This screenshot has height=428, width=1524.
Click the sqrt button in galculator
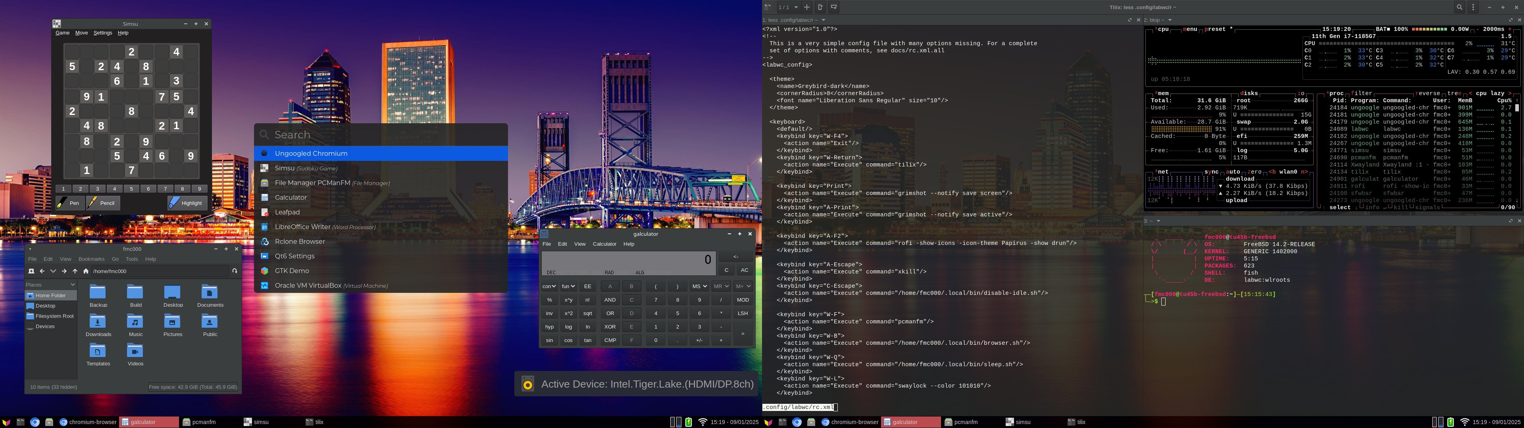[x=587, y=313]
